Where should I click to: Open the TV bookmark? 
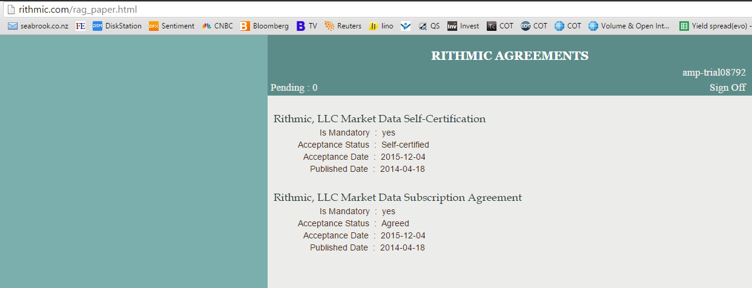(307, 26)
